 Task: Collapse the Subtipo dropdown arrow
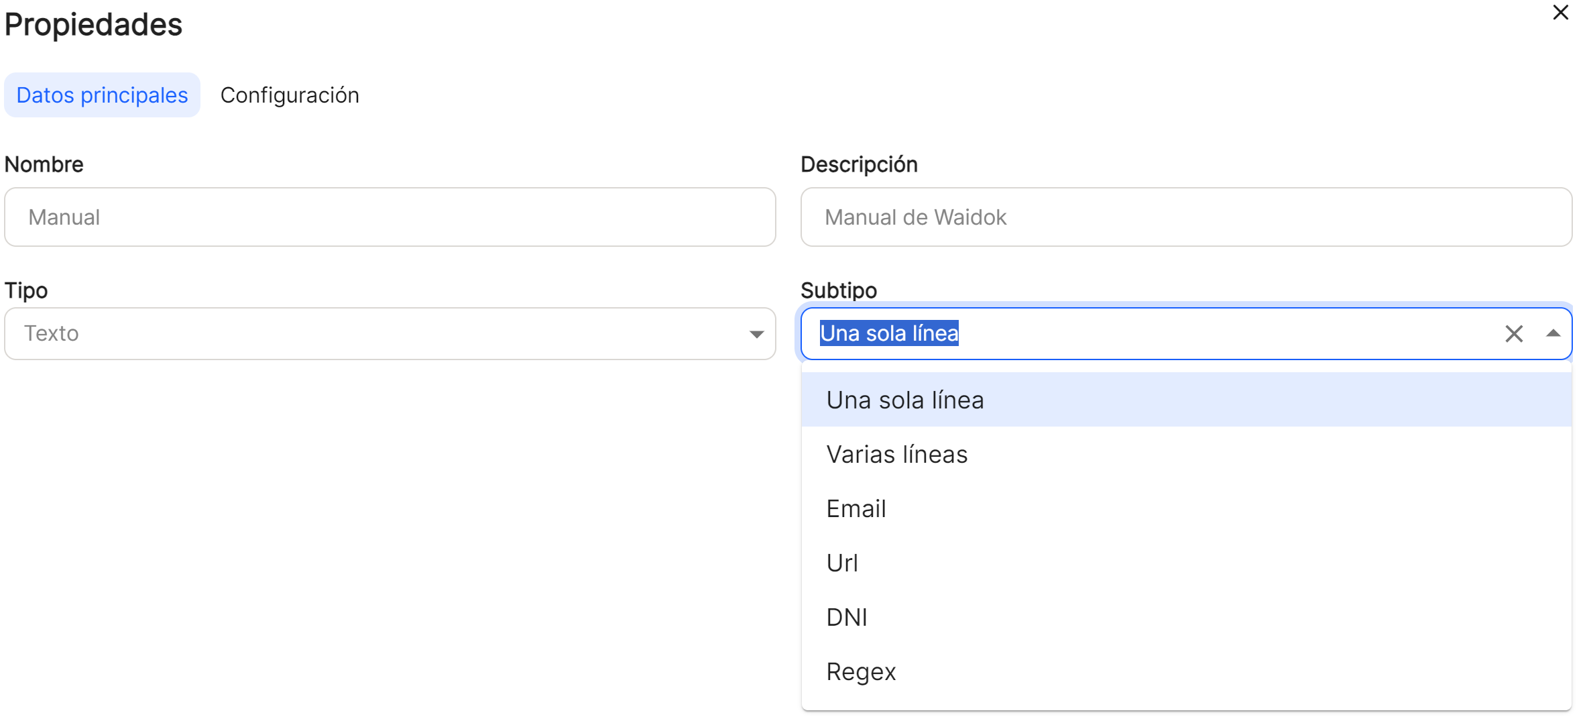pyautogui.click(x=1553, y=334)
